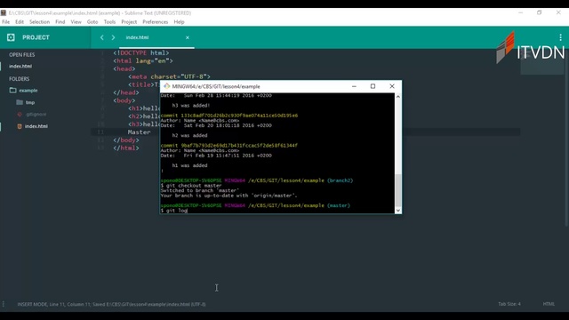The height and width of the screenshot is (320, 569).
Task: Close the MINGW64 terminal window
Action: [392, 86]
